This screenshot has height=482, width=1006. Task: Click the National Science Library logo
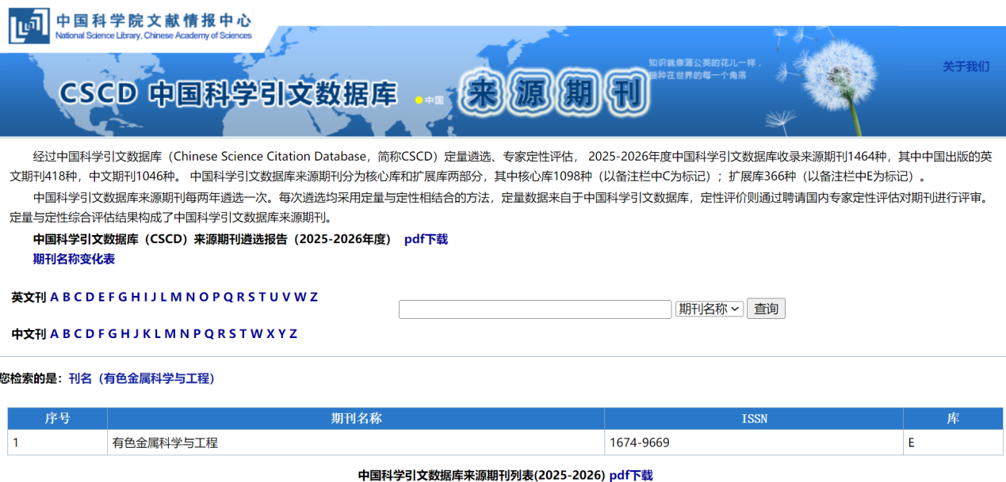click(x=131, y=25)
